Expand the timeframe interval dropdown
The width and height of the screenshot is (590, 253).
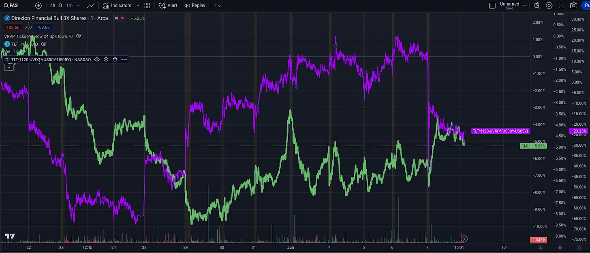coord(79,6)
